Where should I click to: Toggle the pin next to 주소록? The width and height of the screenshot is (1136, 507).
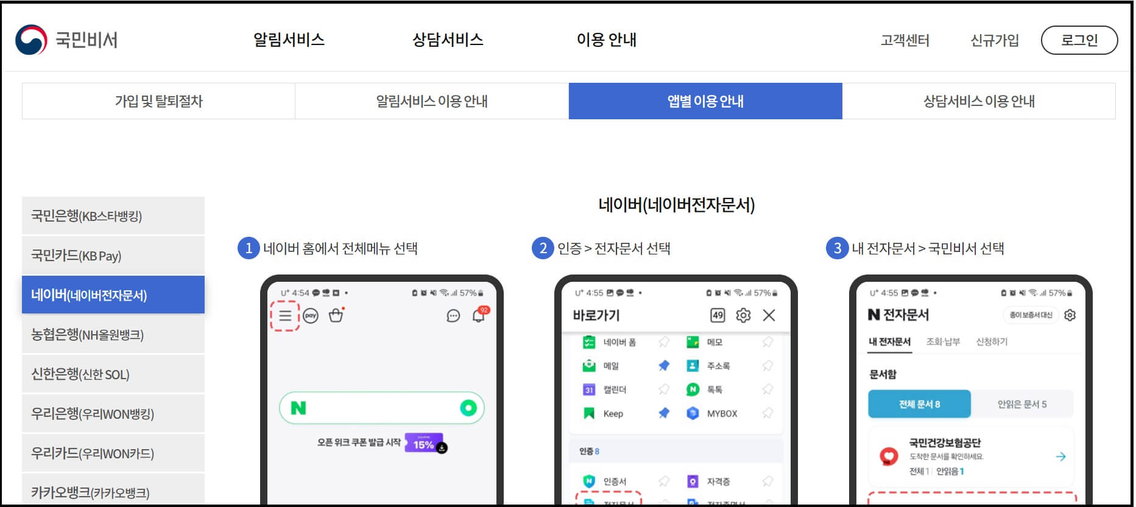pyautogui.click(x=767, y=366)
